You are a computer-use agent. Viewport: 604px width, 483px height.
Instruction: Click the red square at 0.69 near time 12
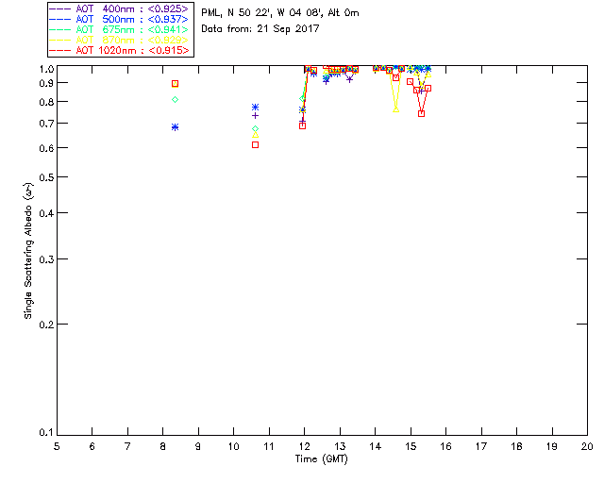click(x=302, y=126)
